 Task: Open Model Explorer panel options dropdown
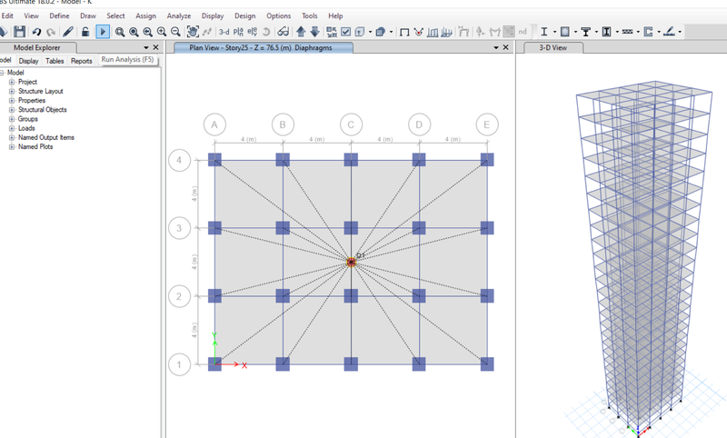tap(146, 48)
